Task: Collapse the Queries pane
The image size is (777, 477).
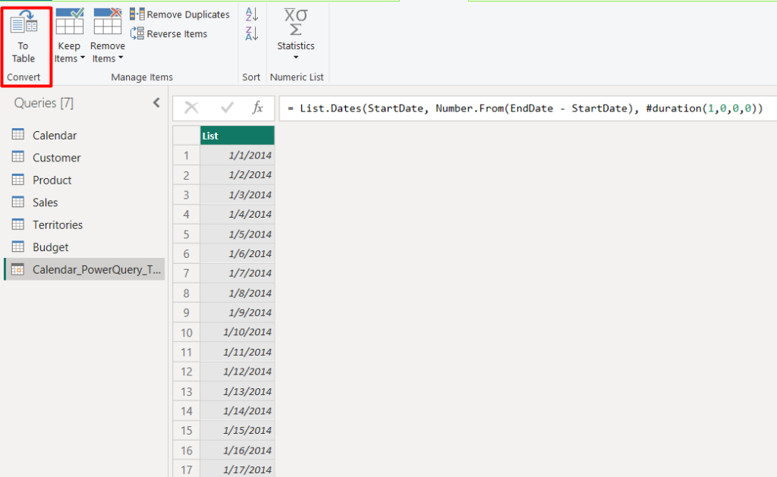Action: pos(156,102)
